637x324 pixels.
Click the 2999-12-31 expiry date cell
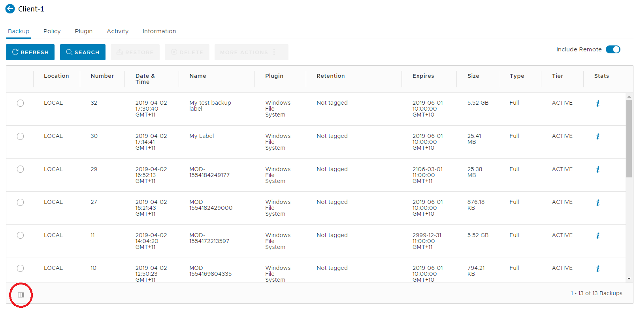[427, 241]
